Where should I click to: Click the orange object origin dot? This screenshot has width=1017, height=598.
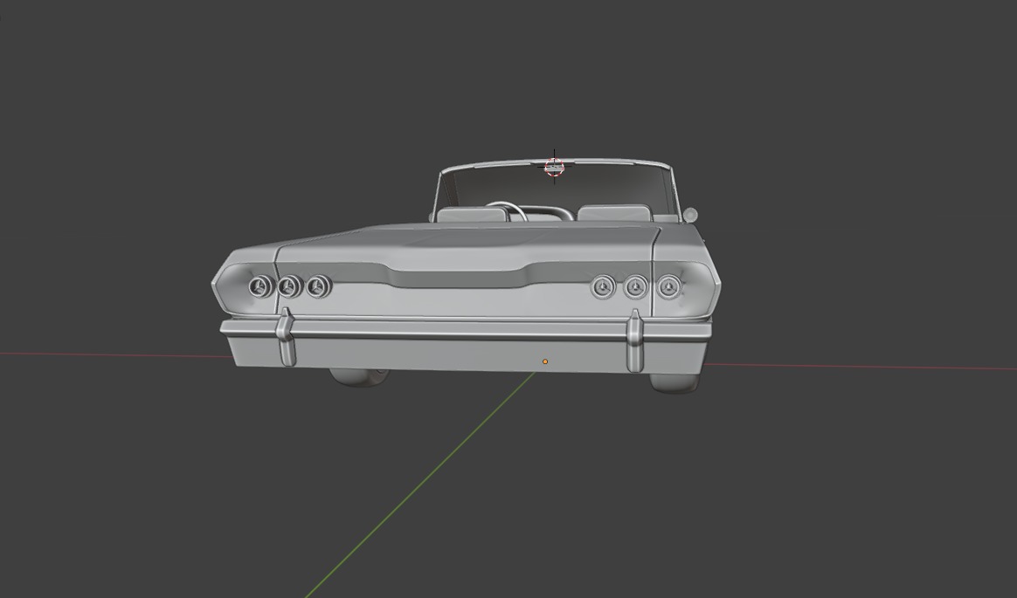point(545,361)
